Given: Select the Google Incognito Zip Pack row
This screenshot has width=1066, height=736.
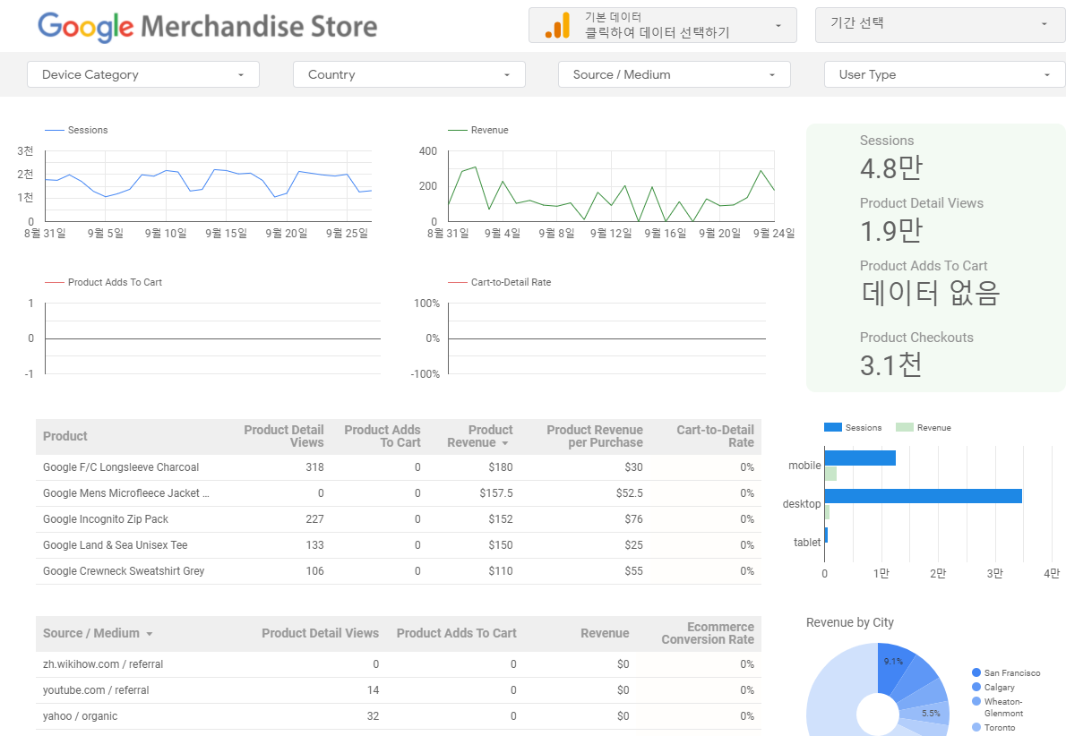Looking at the screenshot, I should pyautogui.click(x=399, y=519).
